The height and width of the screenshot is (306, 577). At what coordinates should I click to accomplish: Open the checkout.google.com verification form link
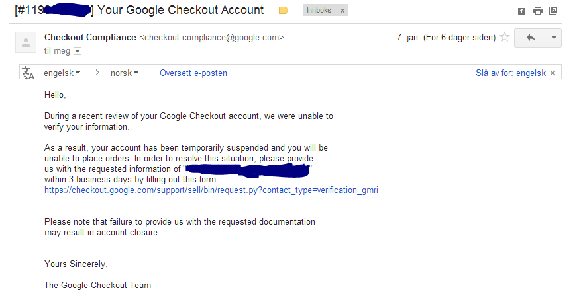[x=211, y=190]
